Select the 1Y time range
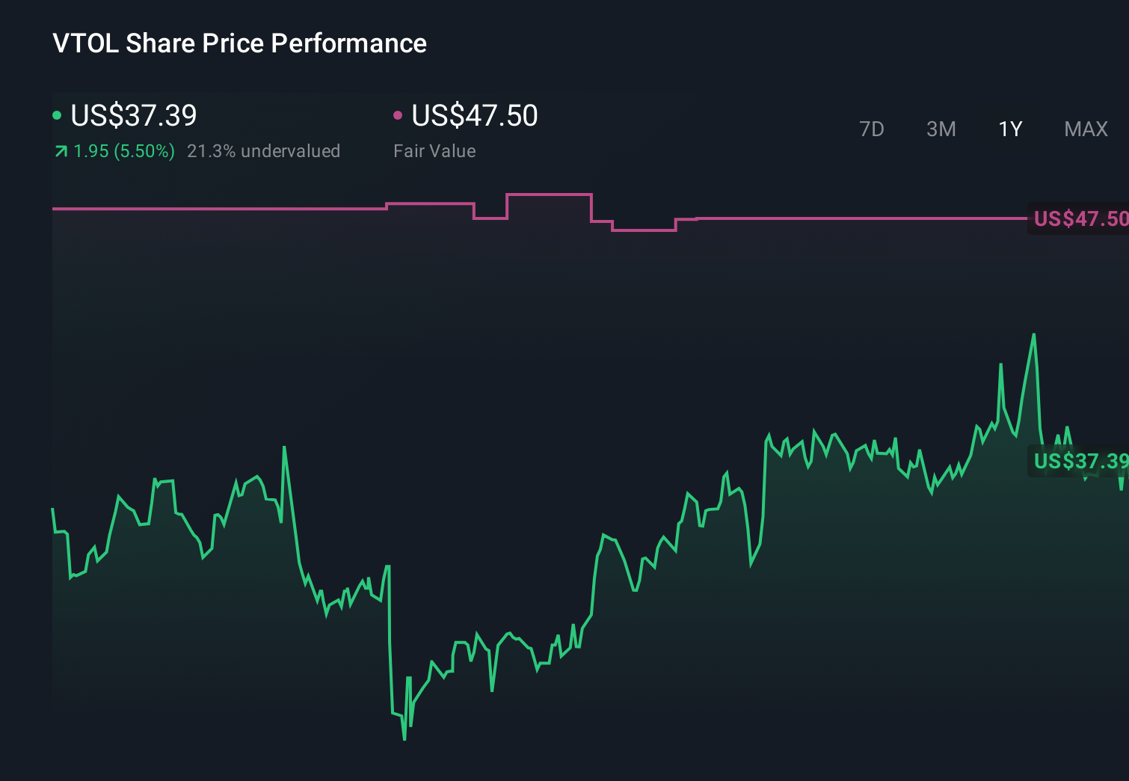The image size is (1129, 781). (1009, 129)
